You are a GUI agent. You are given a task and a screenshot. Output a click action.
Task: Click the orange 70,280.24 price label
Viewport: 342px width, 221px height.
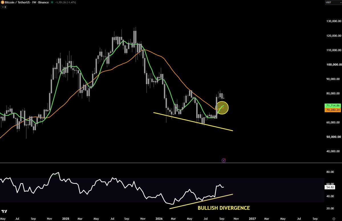[332, 110]
